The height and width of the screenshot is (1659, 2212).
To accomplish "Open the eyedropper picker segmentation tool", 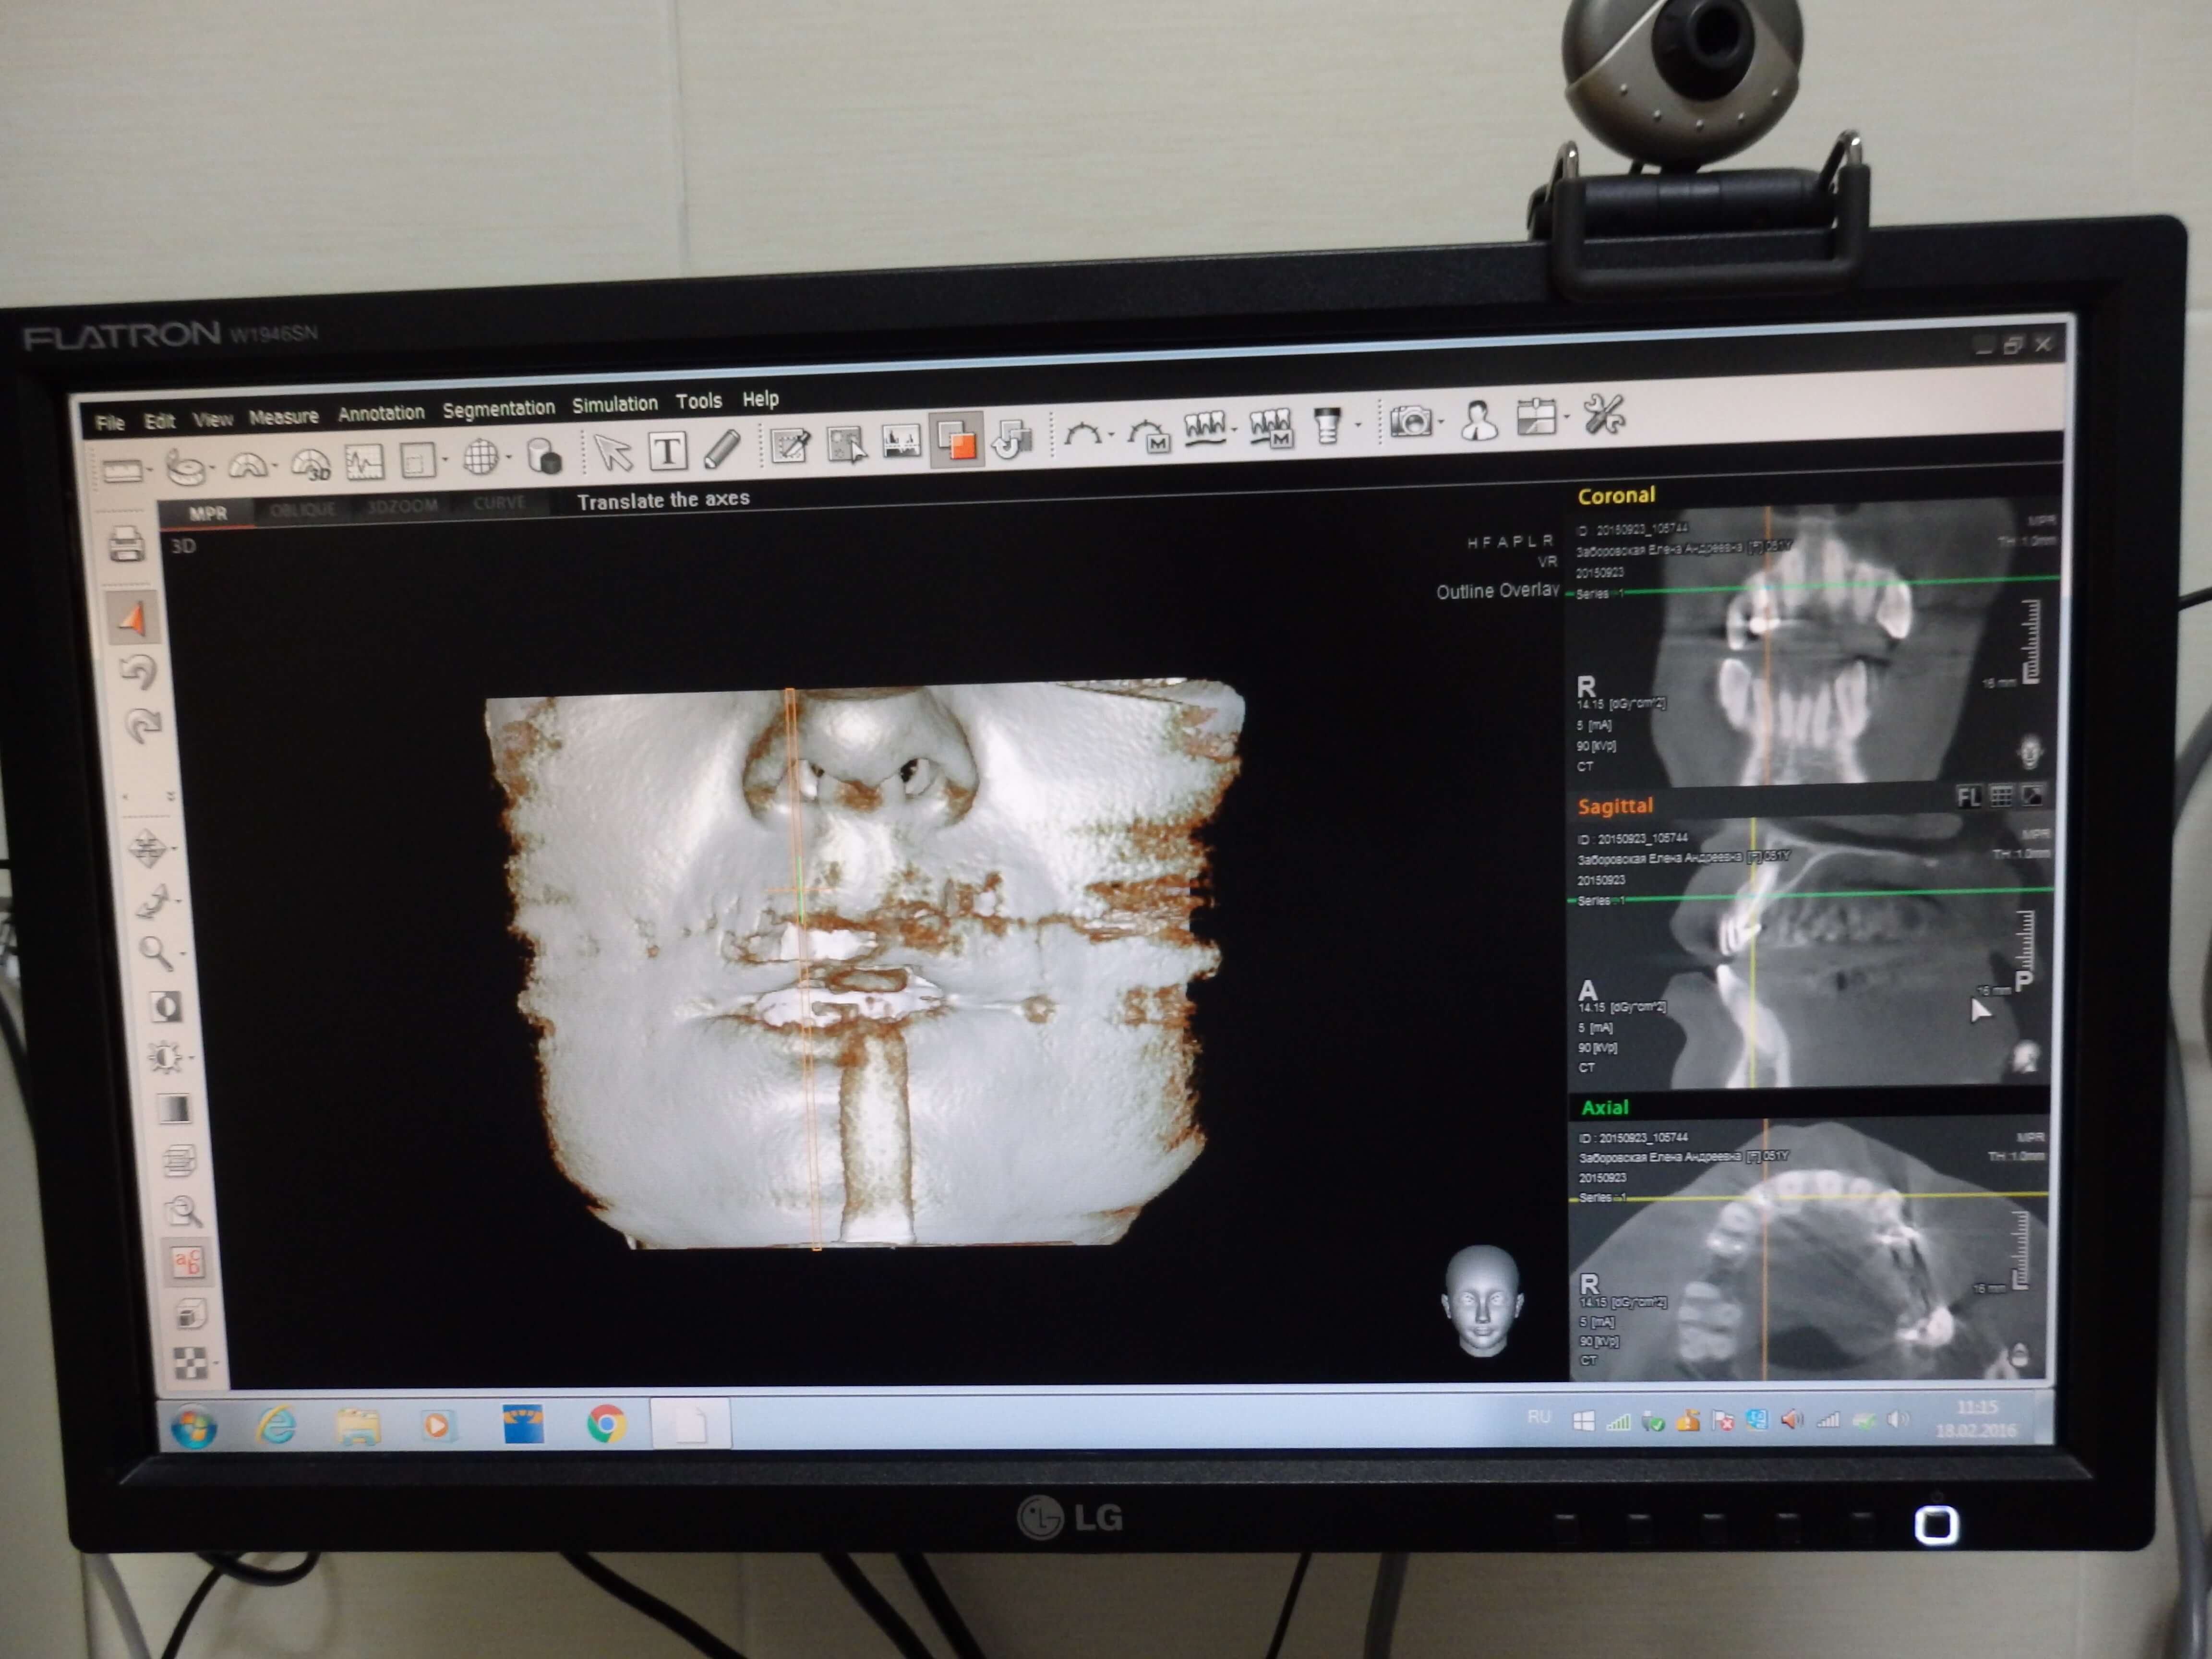I will click(790, 446).
